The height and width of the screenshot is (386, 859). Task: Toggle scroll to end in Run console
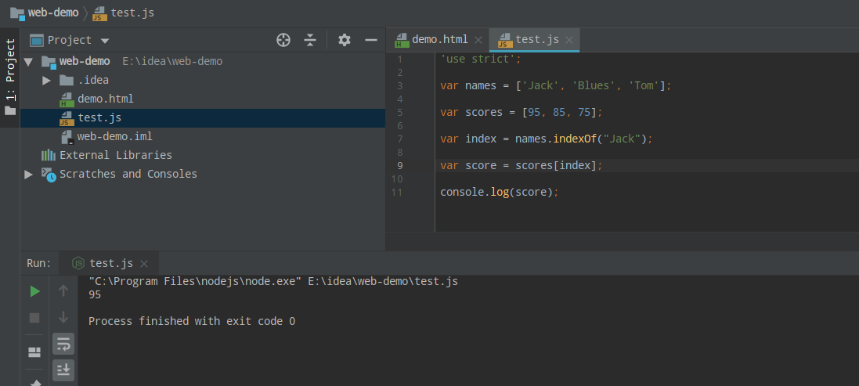click(63, 370)
